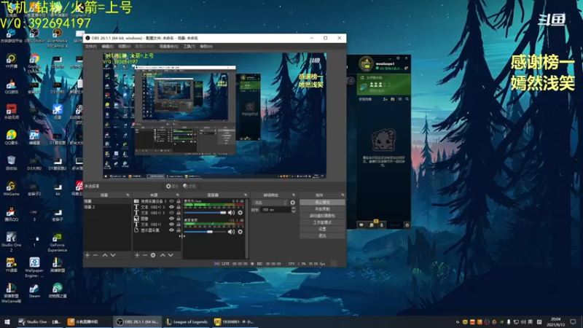Viewport: 583px width, 328px height.
Task: Click the 开始录制 start recording button
Action: click(322, 209)
